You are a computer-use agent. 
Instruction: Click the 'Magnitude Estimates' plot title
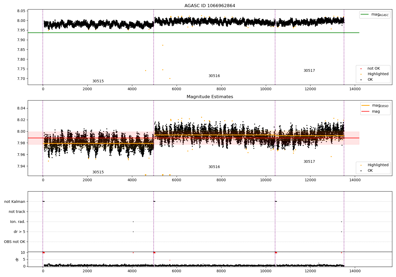[210, 97]
